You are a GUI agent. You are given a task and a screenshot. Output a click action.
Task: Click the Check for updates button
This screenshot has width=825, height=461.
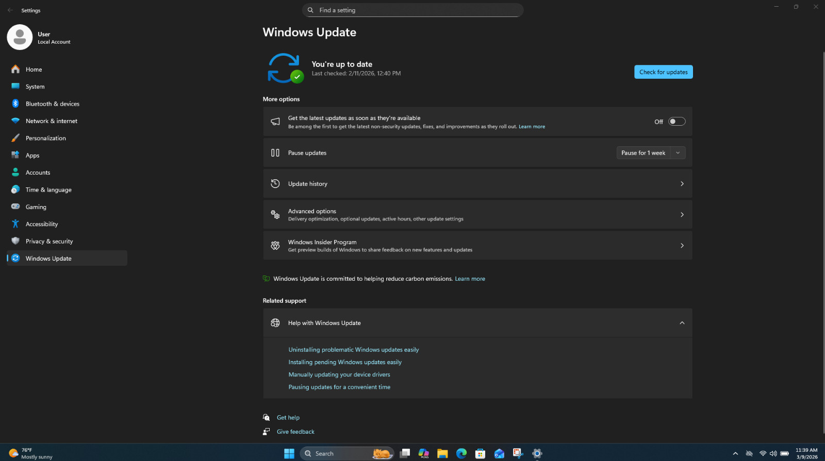coord(663,72)
